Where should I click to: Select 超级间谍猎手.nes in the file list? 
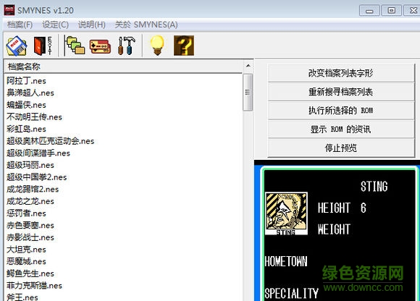pos(38,153)
